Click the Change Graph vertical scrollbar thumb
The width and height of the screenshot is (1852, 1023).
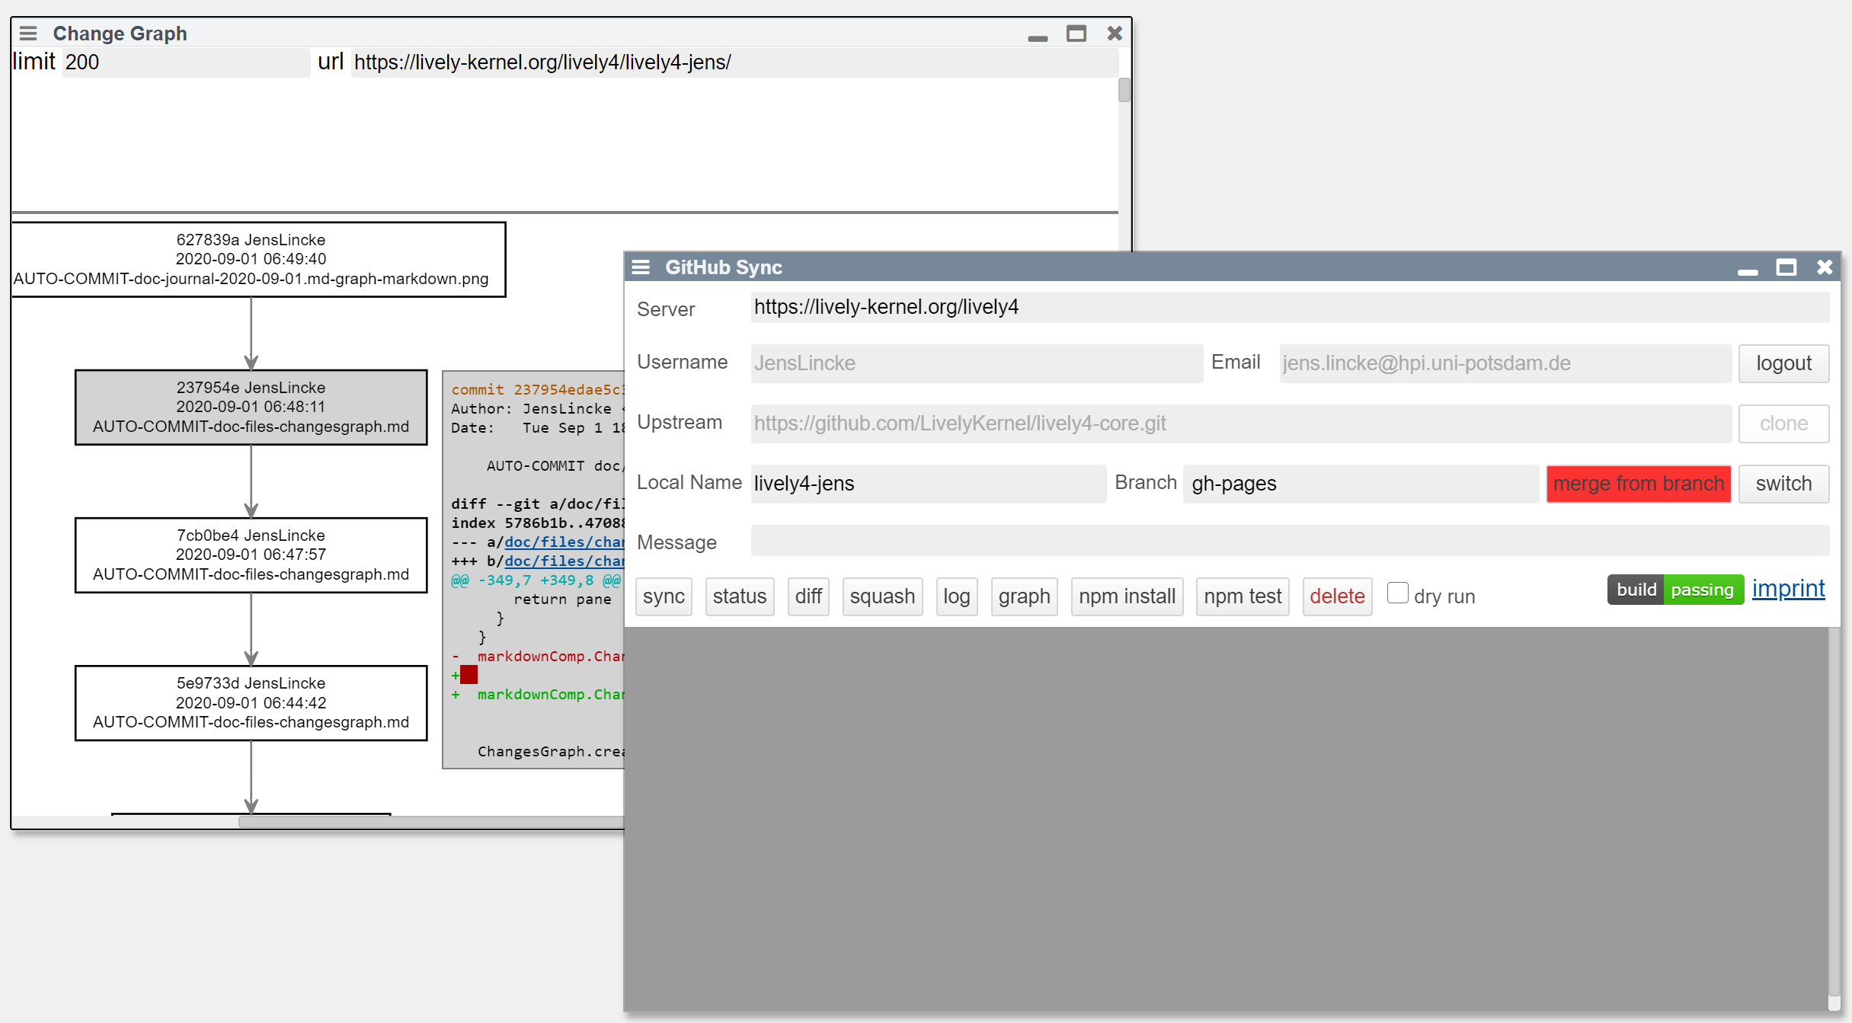1124,90
